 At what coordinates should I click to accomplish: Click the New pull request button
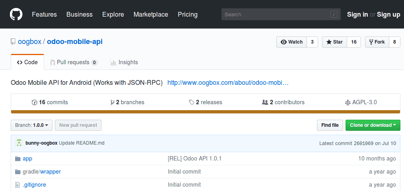click(78, 125)
